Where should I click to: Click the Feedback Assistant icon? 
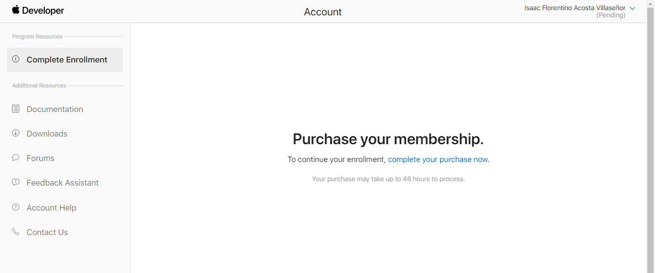click(16, 183)
